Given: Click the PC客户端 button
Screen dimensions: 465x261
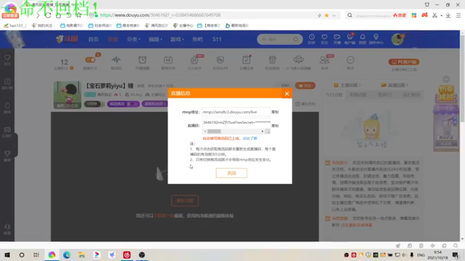Looking at the screenshot, I should click(x=403, y=62).
